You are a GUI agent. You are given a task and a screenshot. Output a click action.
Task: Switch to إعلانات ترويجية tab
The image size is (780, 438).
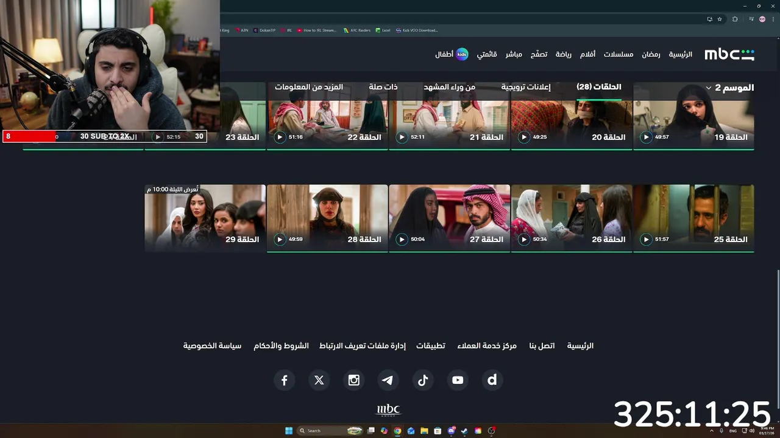pos(526,87)
